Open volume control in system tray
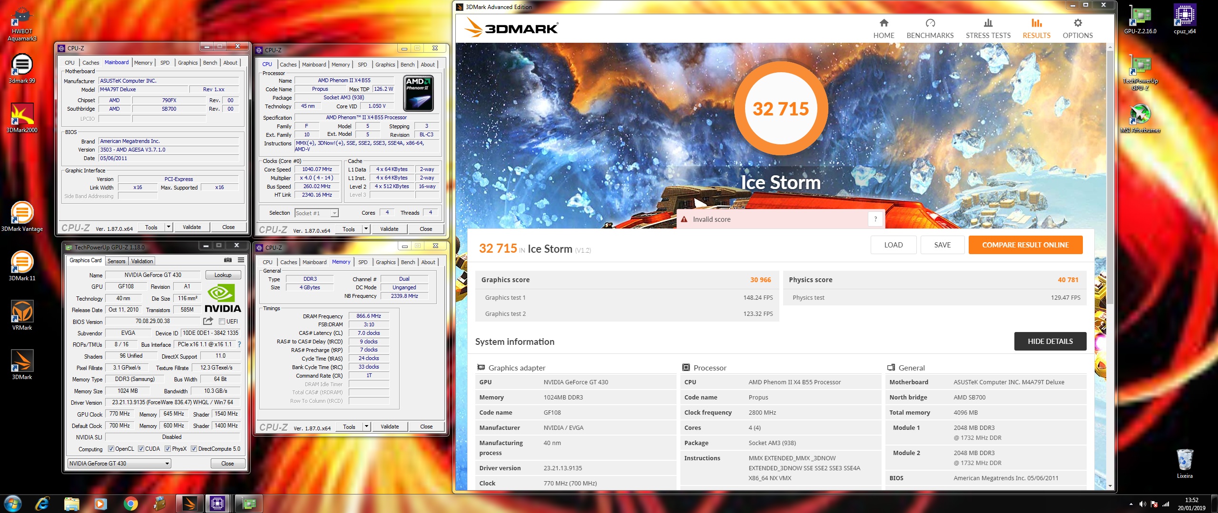Screen dimensions: 1218x513 pyautogui.click(x=1142, y=504)
